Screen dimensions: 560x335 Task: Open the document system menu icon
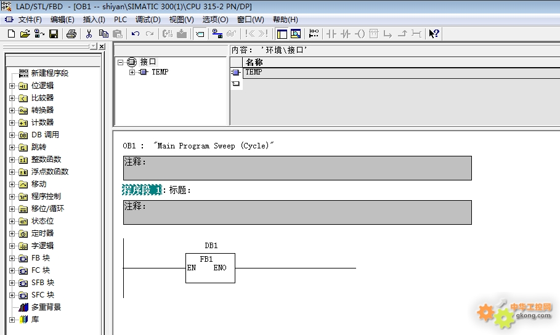[x=9, y=20]
